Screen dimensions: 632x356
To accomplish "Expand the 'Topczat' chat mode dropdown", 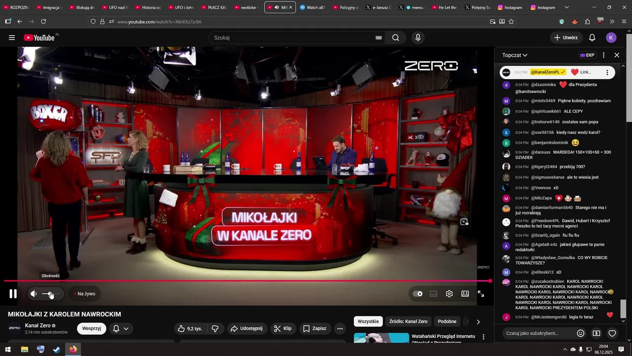I will coord(515,55).
